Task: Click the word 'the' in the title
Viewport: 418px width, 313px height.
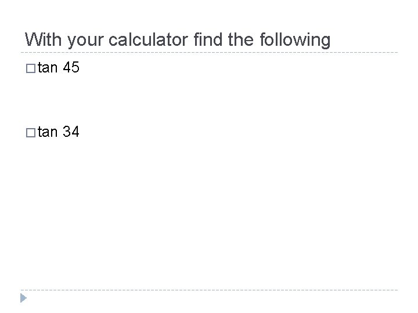Action: point(241,39)
